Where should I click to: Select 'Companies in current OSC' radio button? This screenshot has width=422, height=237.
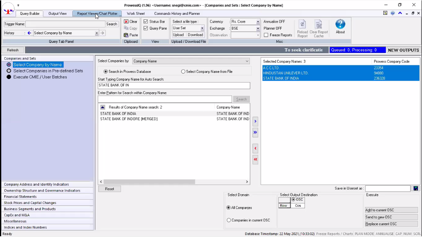click(x=229, y=220)
